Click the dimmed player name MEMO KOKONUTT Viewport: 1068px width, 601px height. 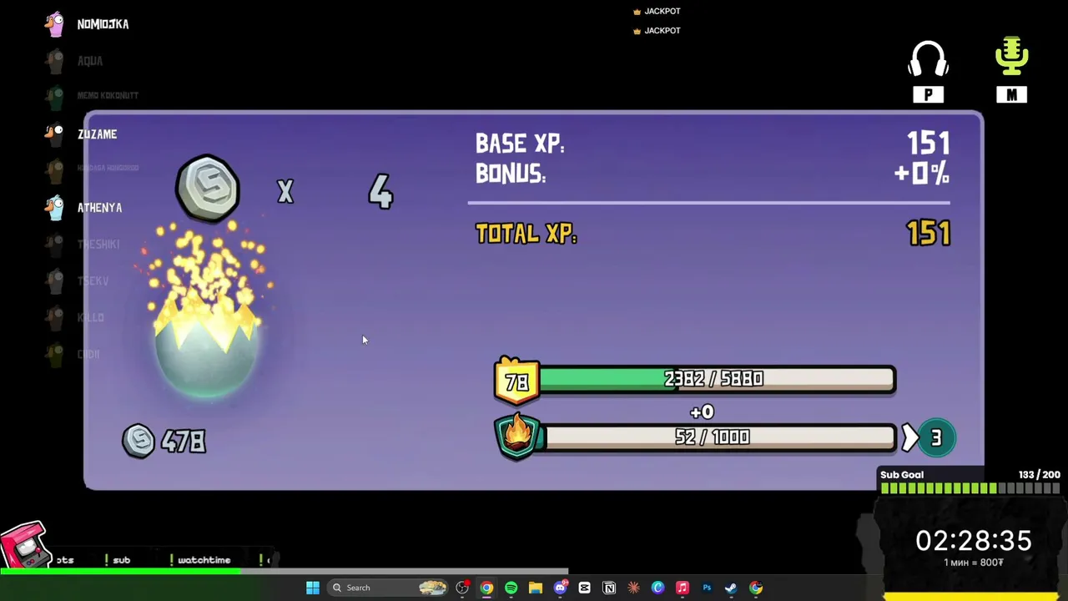[x=108, y=95]
